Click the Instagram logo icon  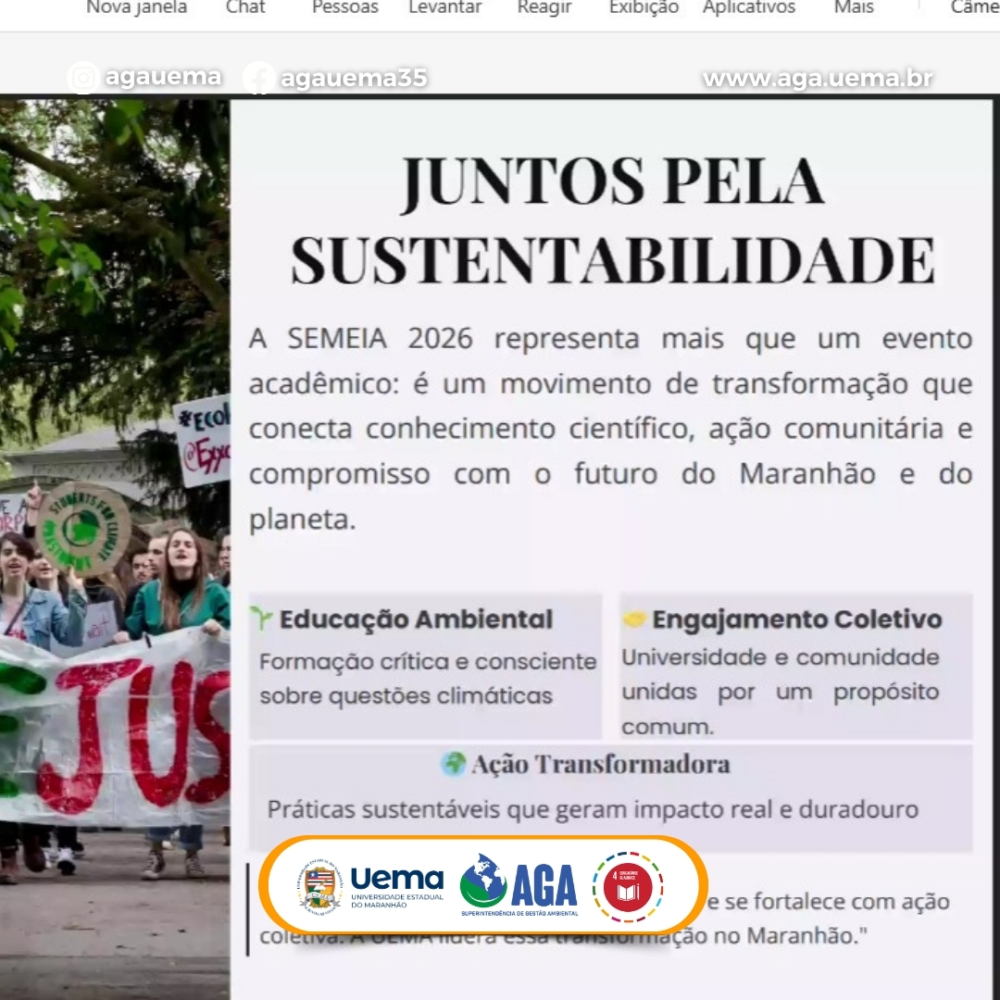coord(83,78)
